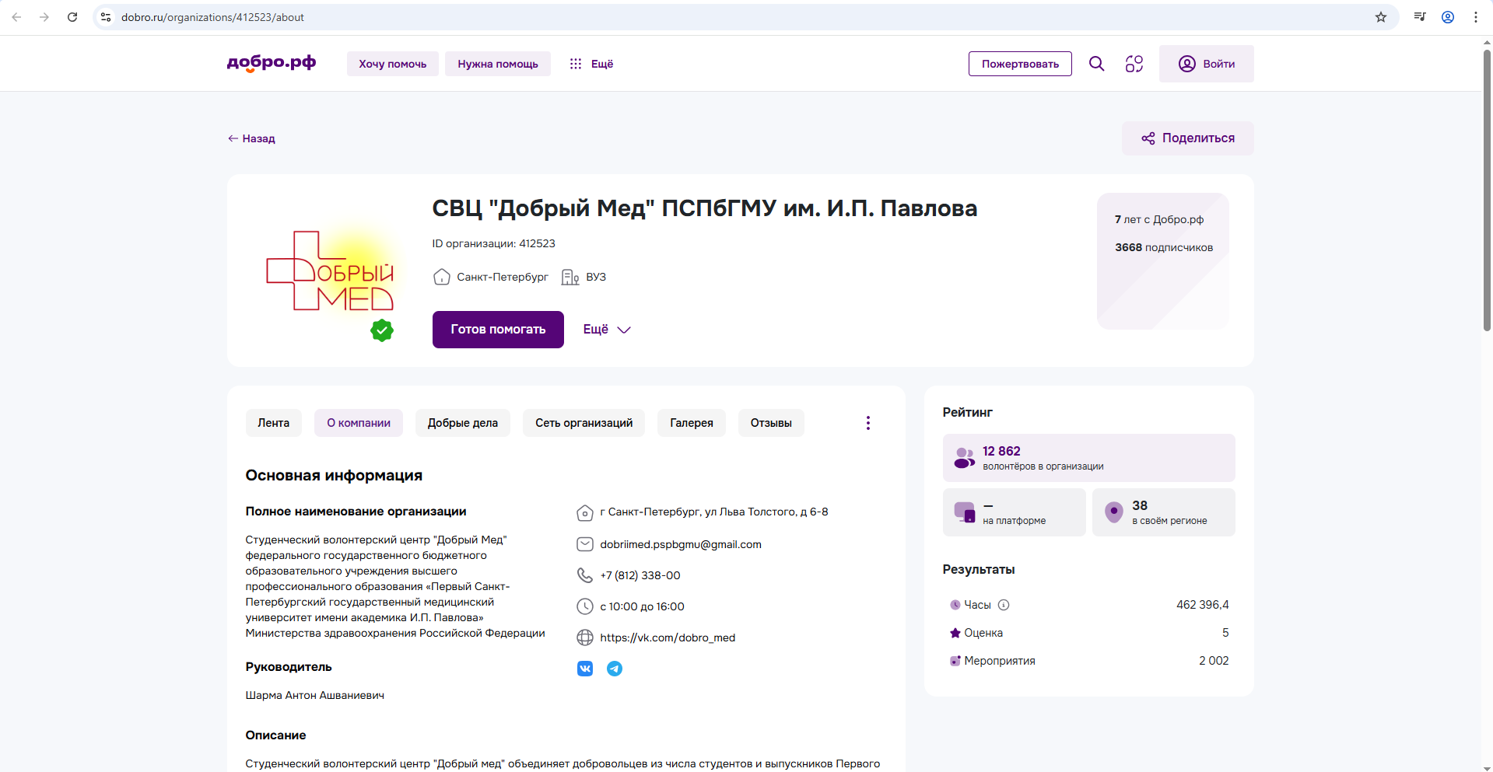Open the site search magnifier icon
1493x772 pixels.
click(1097, 64)
